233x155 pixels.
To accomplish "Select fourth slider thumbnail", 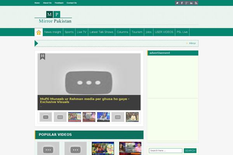I will (89, 117).
